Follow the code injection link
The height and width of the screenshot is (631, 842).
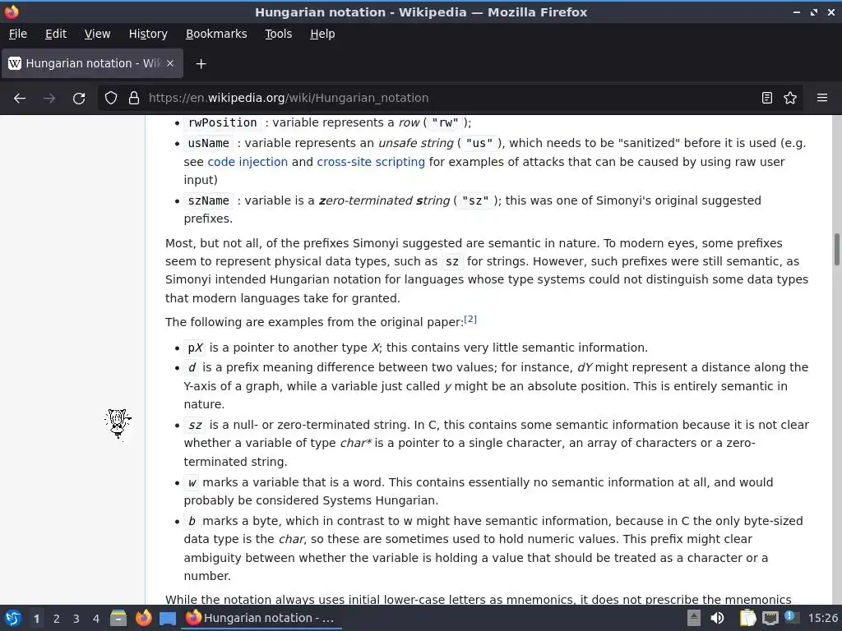point(248,162)
